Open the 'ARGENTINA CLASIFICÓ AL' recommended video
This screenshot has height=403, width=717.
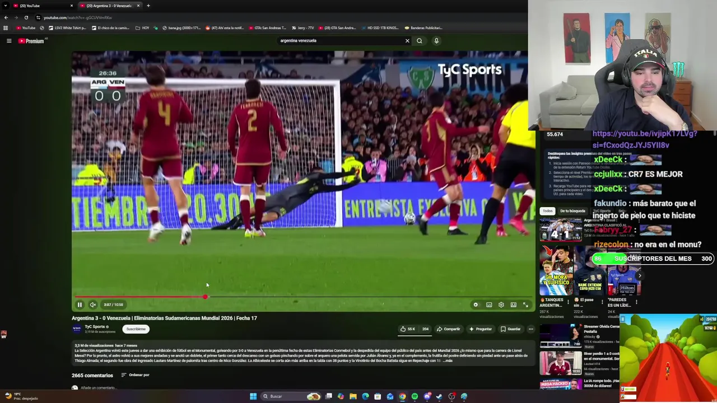pos(561,229)
